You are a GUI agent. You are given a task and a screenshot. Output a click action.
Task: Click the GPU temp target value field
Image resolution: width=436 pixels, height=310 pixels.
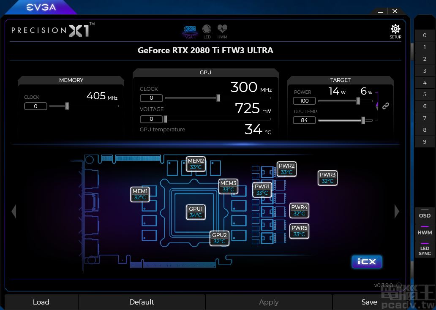tap(304, 120)
